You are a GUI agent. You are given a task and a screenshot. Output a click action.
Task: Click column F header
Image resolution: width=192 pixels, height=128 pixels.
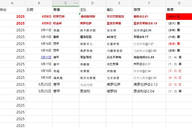[x=149, y=3]
